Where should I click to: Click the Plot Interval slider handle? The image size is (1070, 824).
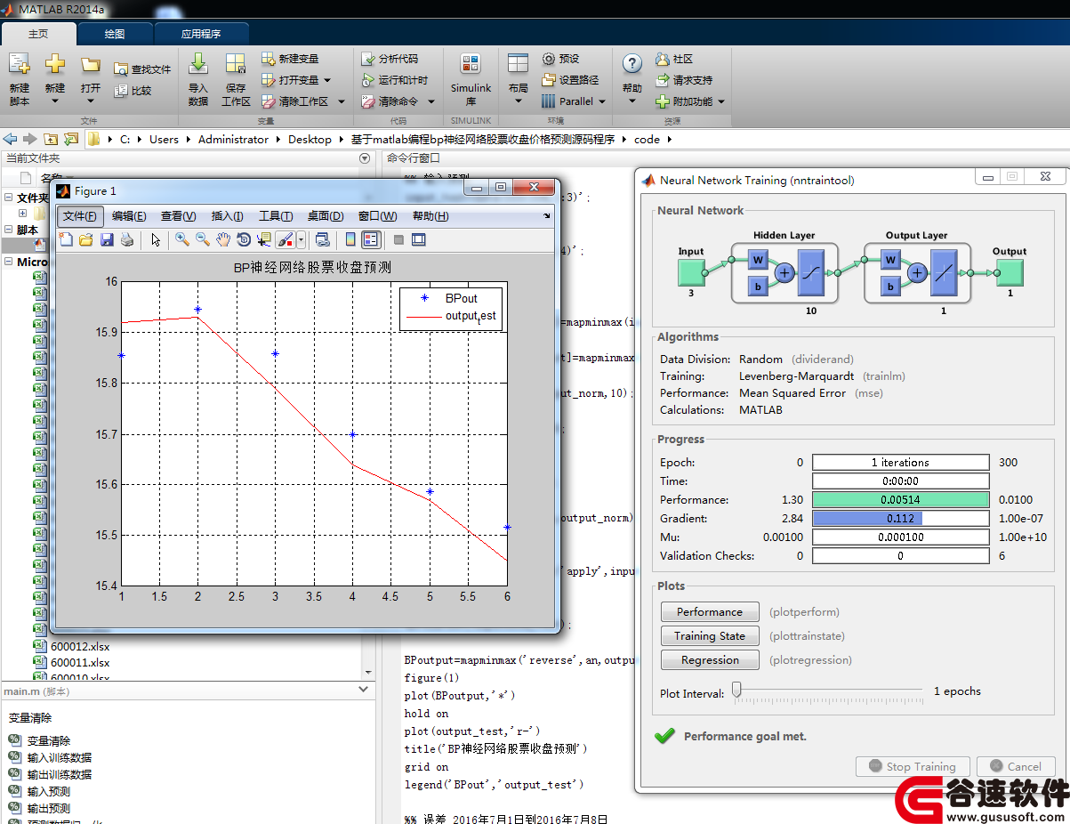(x=736, y=690)
